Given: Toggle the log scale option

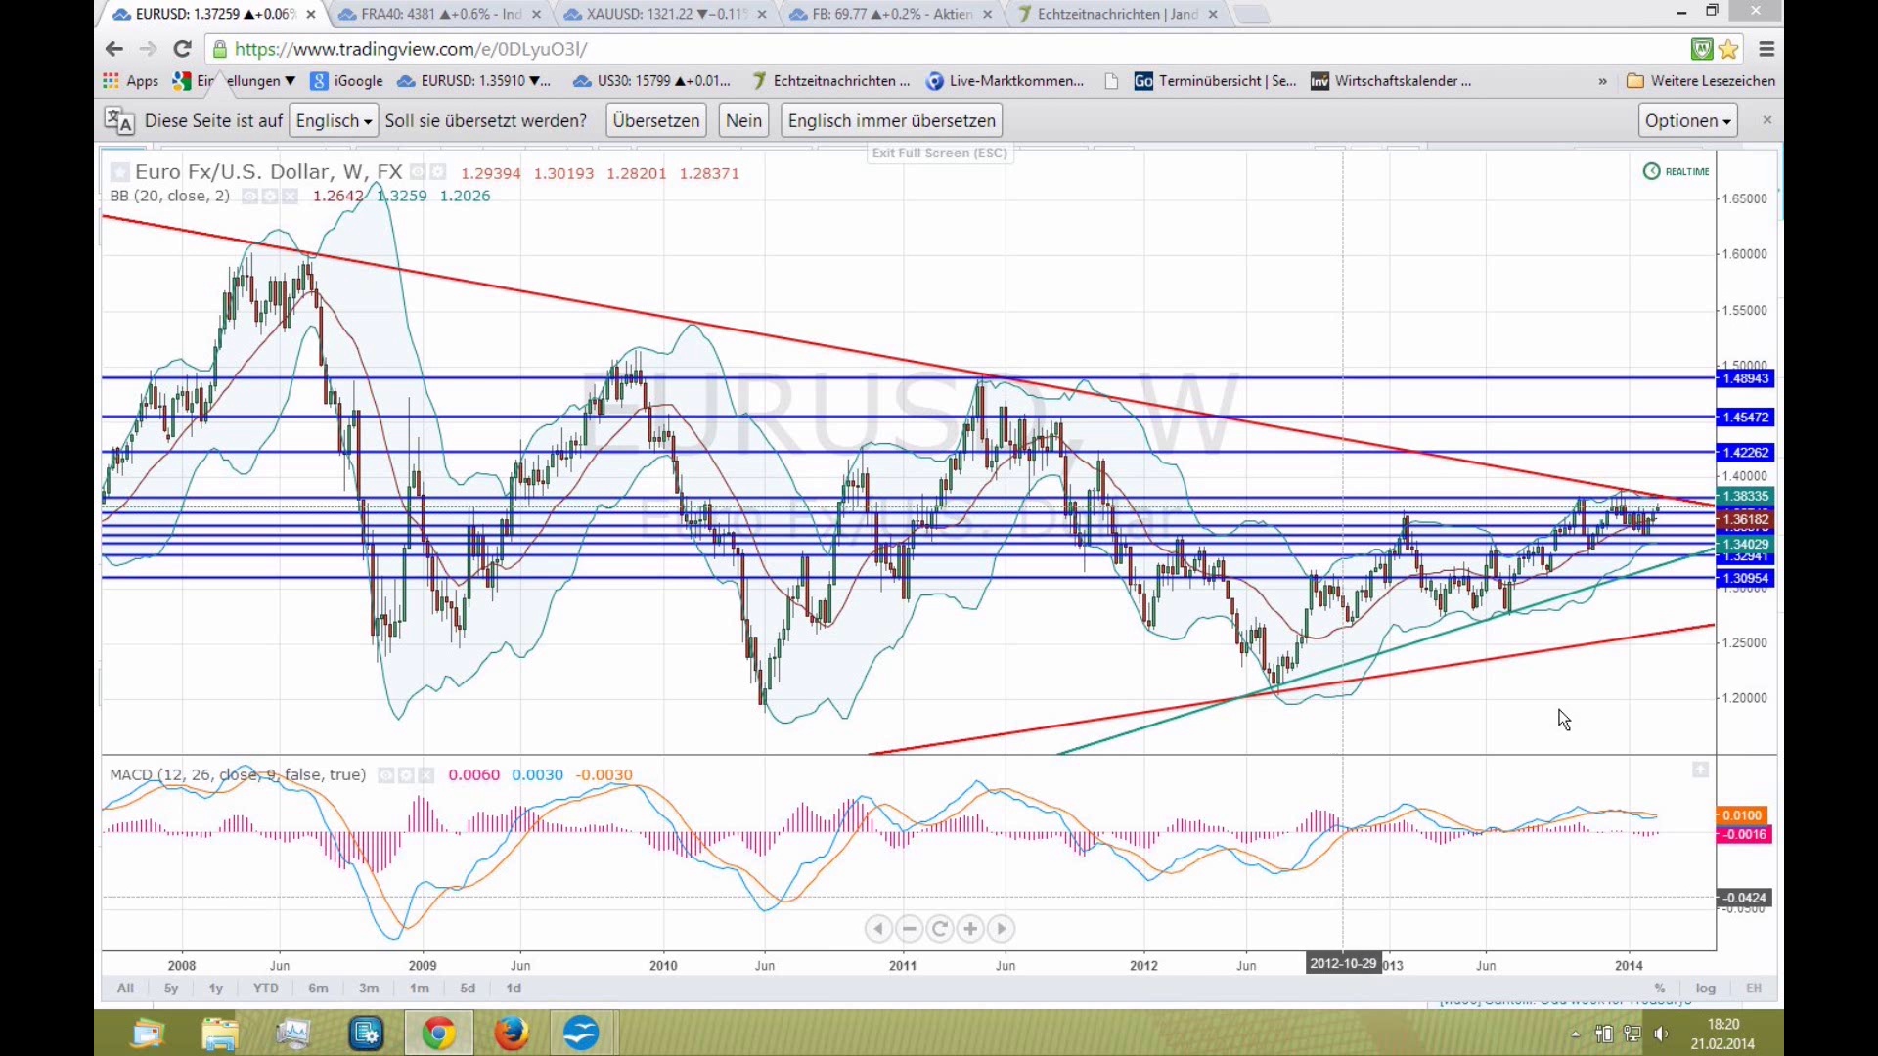Looking at the screenshot, I should (x=1705, y=989).
